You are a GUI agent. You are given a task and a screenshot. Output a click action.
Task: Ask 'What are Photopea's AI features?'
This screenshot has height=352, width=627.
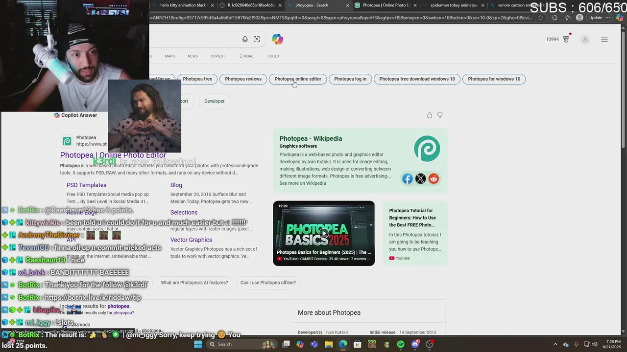(x=194, y=283)
